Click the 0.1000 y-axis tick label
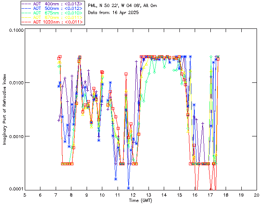The image size is (264, 211). point(16,30)
